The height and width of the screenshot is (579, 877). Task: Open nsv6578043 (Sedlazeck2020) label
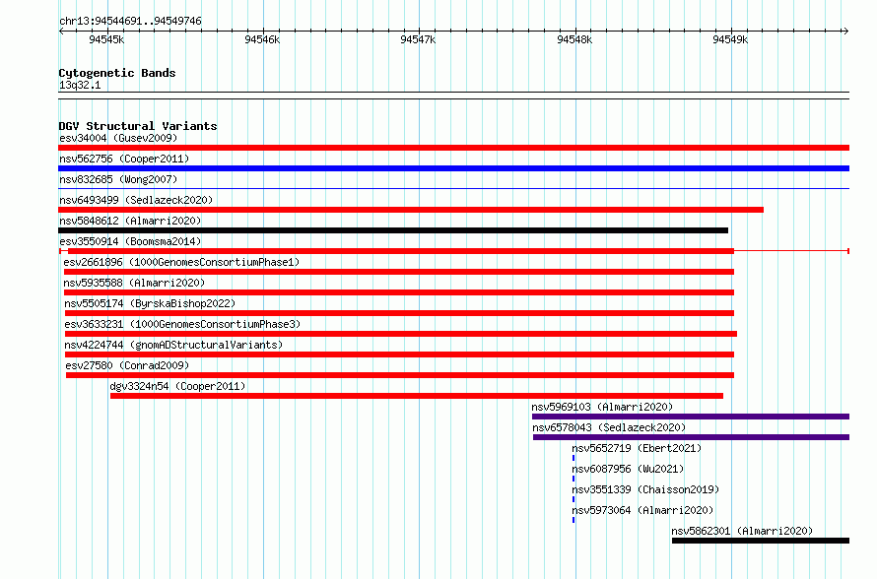point(609,427)
